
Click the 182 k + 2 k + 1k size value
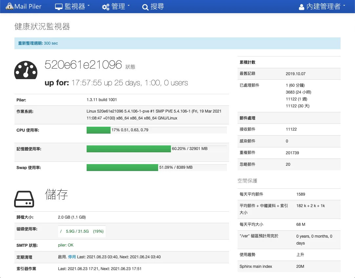click(x=310, y=206)
